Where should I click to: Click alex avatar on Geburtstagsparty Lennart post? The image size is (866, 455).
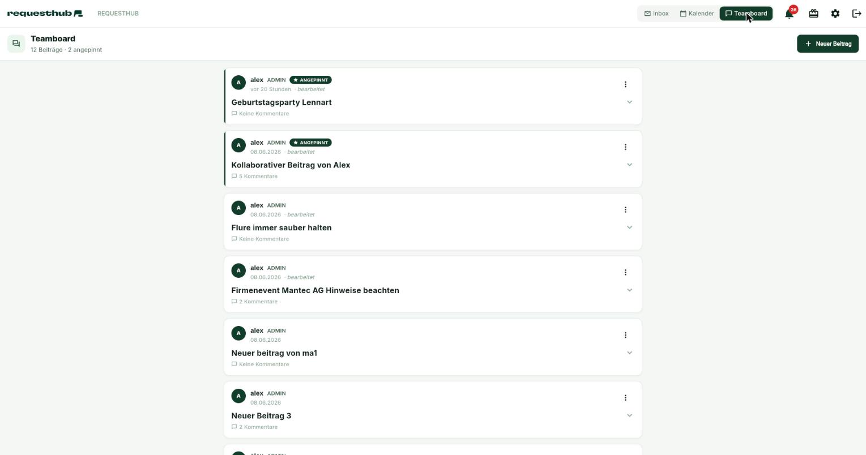click(238, 83)
